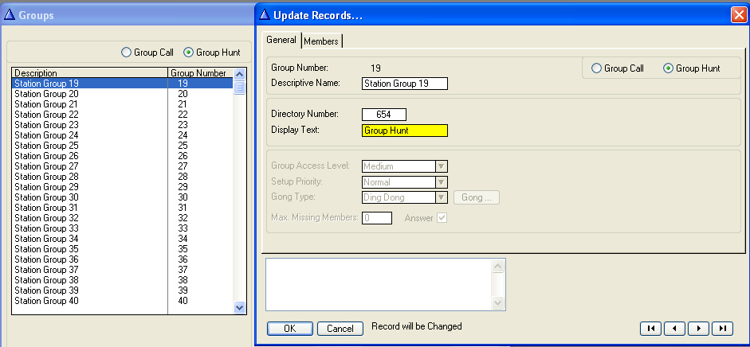Select the Station Group 22 row
This screenshot has height=347, width=750.
point(123,115)
